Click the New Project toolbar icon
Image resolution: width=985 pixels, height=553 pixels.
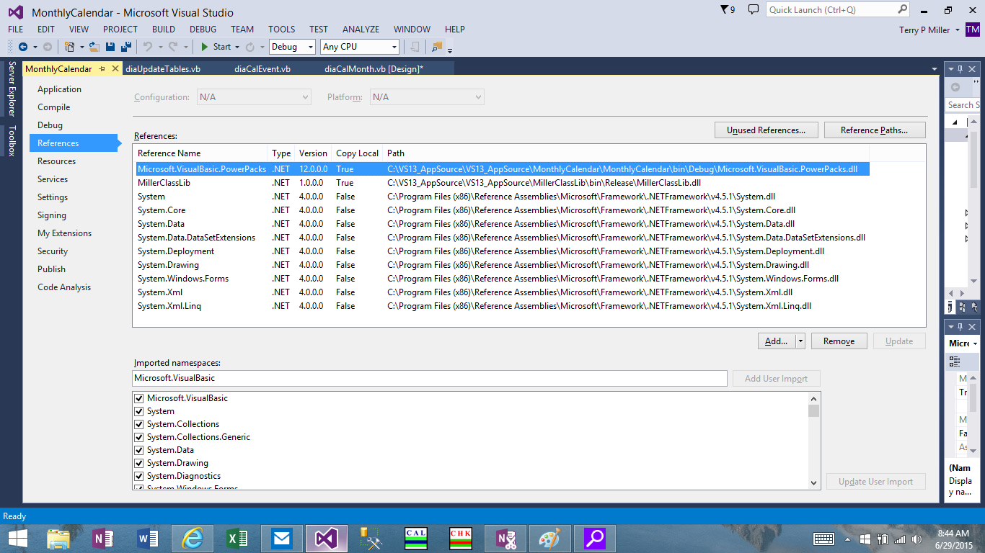69,47
